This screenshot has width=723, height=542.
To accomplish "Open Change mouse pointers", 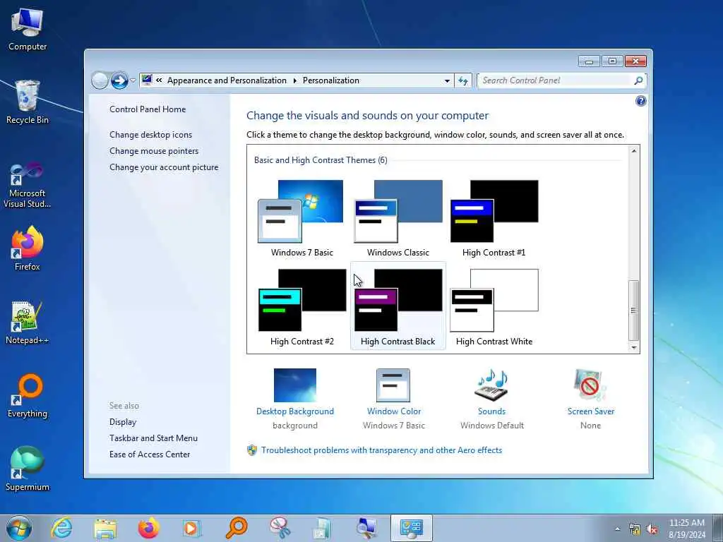I will 154,151.
